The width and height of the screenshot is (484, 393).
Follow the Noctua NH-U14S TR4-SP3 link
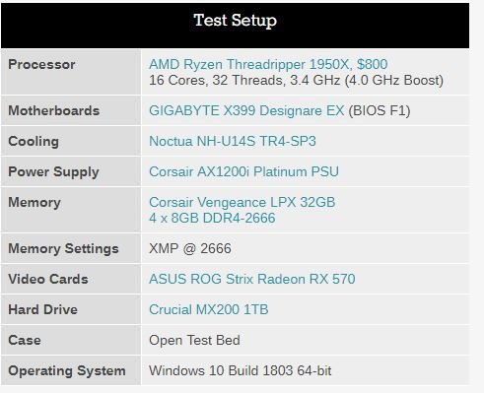point(233,141)
